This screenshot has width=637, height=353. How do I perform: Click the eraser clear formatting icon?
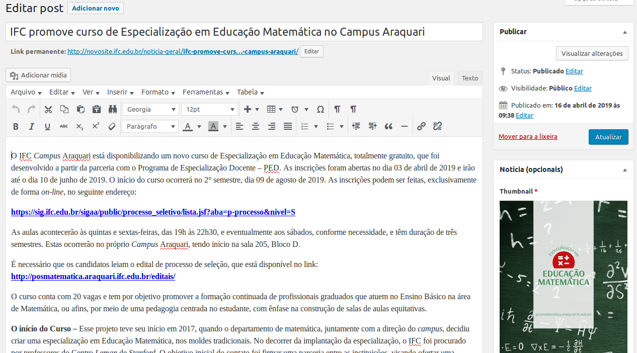(112, 126)
